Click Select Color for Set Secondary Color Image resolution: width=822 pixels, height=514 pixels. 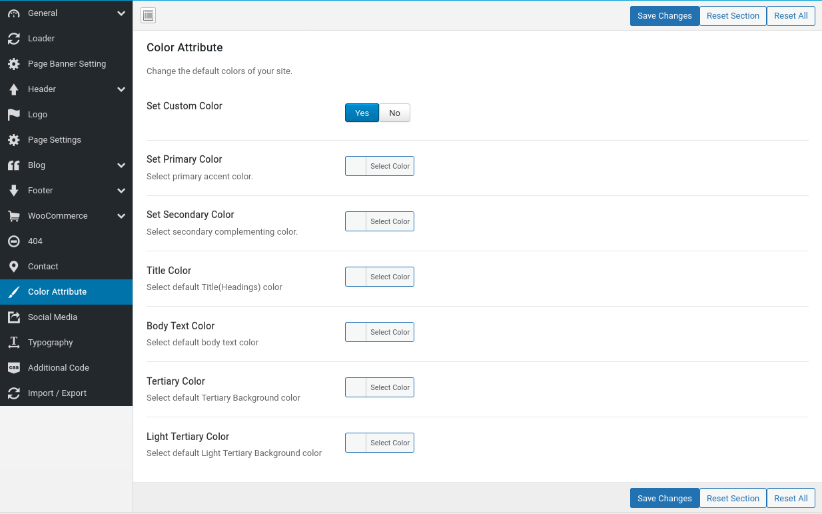(390, 221)
